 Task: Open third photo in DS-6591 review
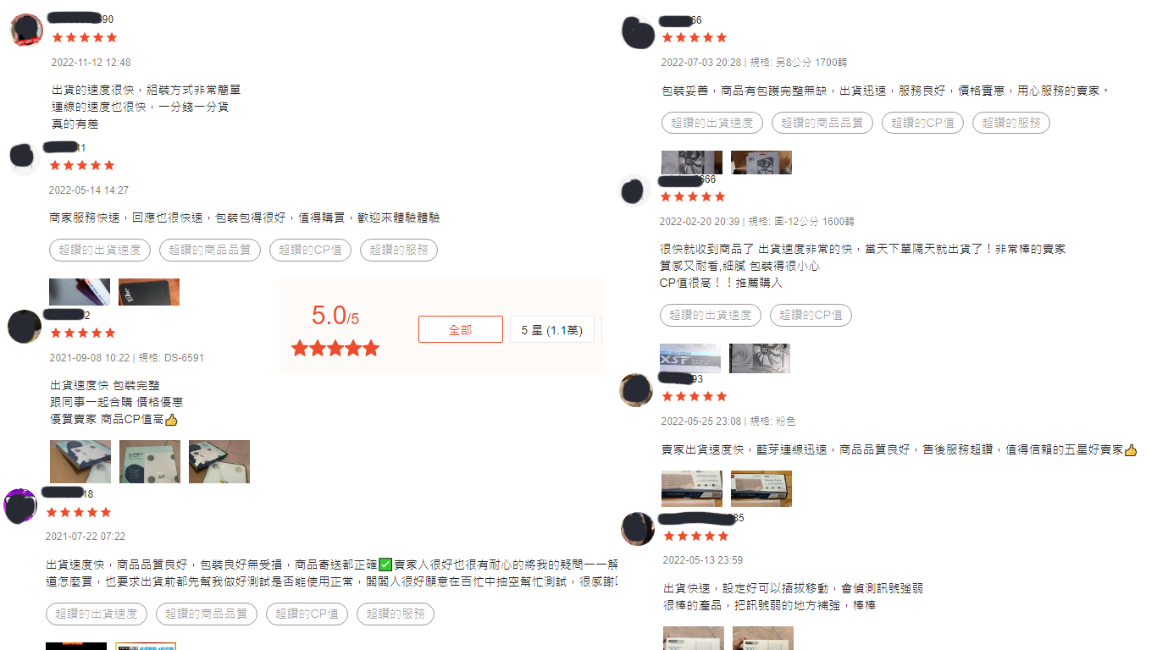coord(219,461)
